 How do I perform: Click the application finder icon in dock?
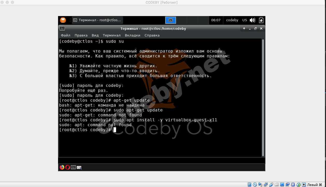click(79, 168)
